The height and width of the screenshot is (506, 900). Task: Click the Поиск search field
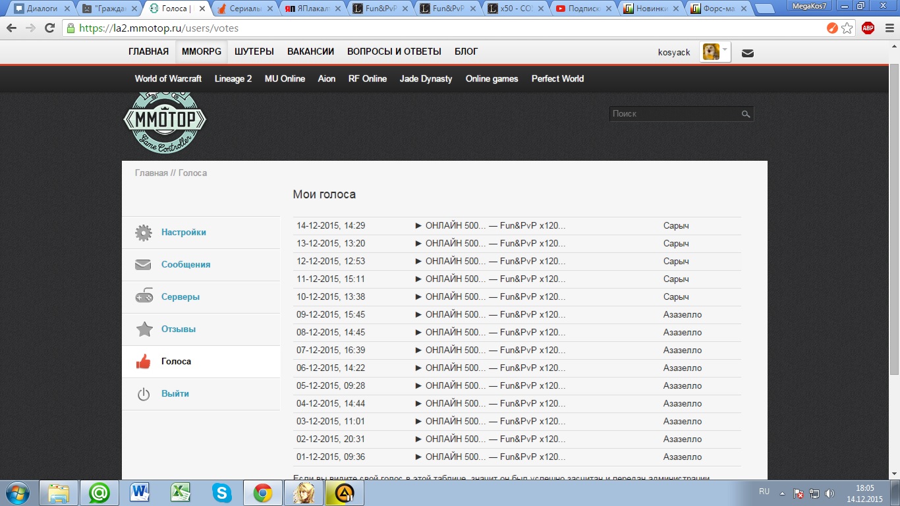[673, 114]
